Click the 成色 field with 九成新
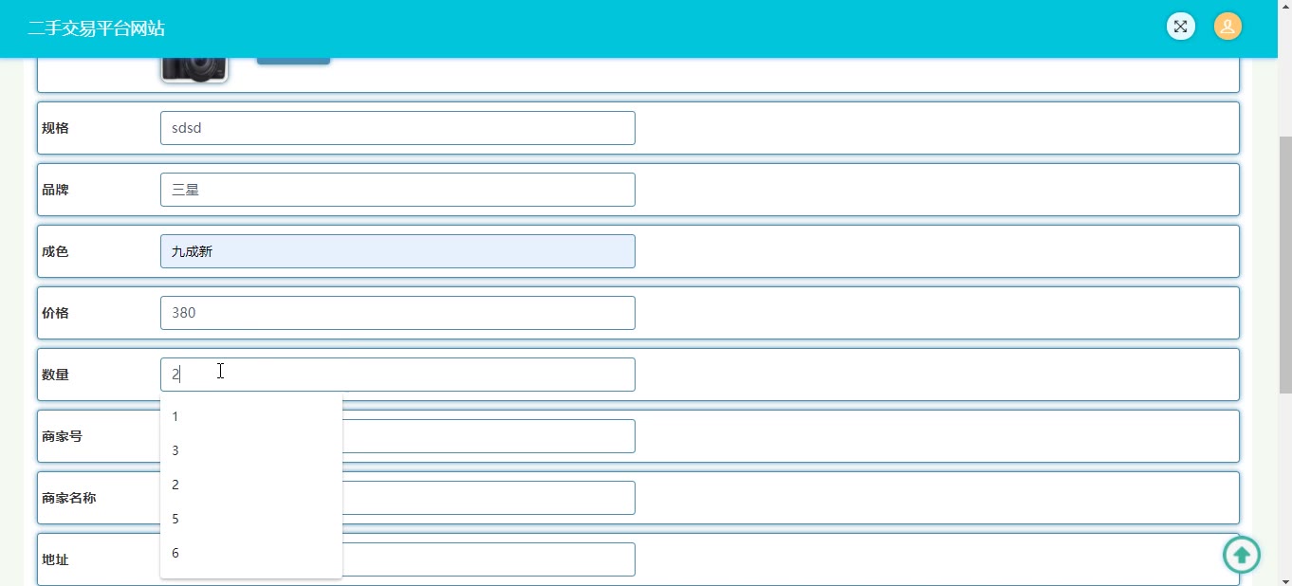This screenshot has height=586, width=1292. pos(397,251)
